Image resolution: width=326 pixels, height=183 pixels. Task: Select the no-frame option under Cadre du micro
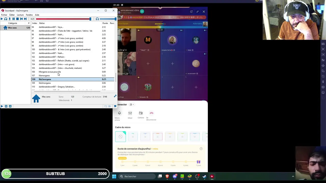click(x=120, y=136)
